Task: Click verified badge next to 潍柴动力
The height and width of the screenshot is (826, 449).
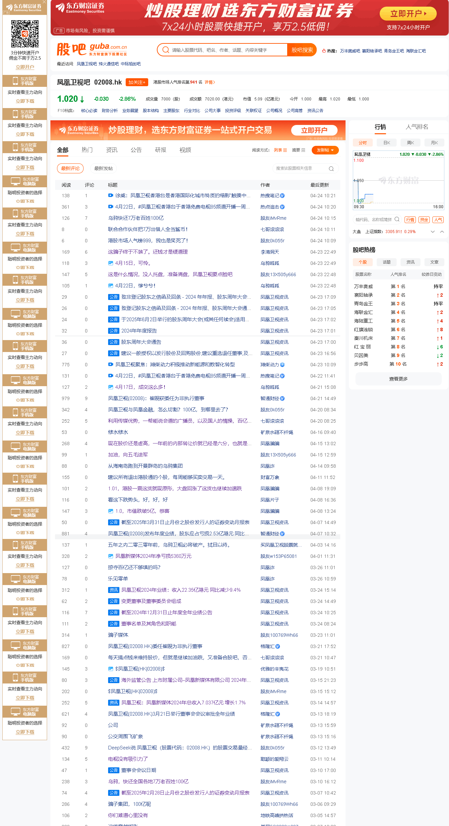Action: point(282,365)
